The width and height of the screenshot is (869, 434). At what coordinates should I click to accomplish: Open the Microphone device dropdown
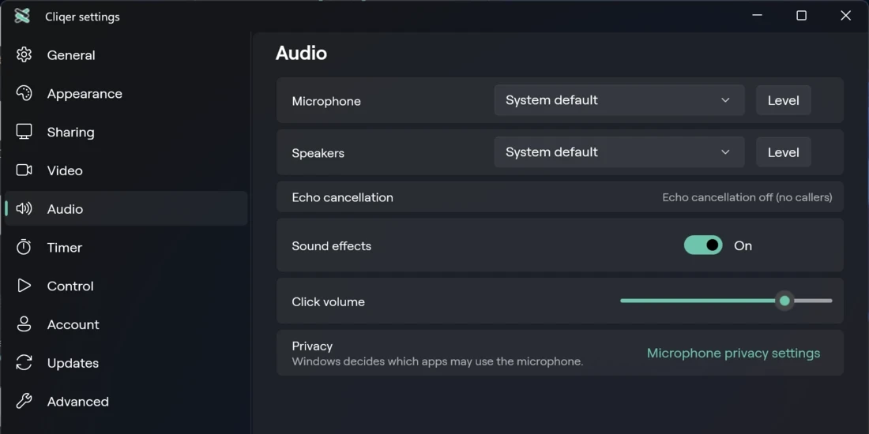tap(619, 100)
